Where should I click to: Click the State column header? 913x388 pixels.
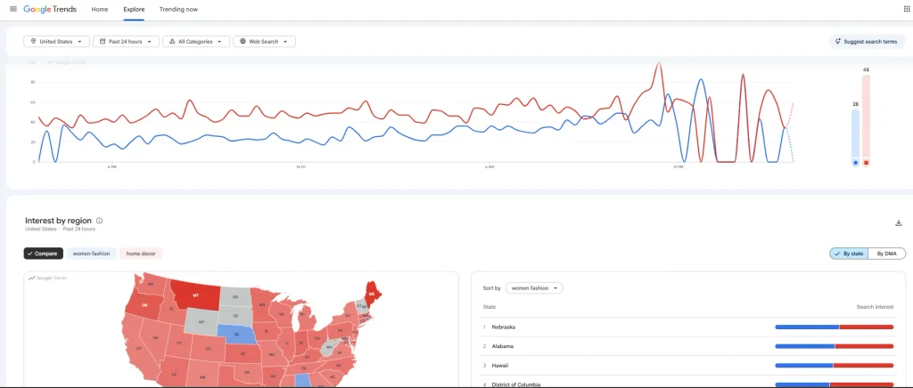click(x=489, y=307)
